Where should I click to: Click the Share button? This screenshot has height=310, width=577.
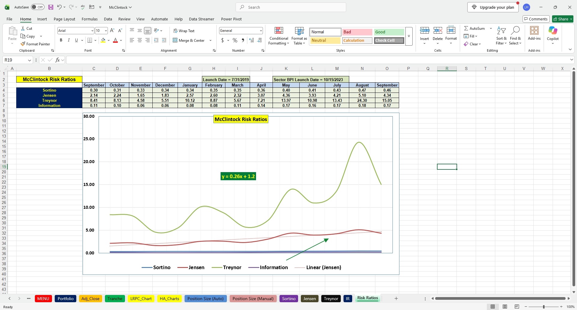pos(563,19)
